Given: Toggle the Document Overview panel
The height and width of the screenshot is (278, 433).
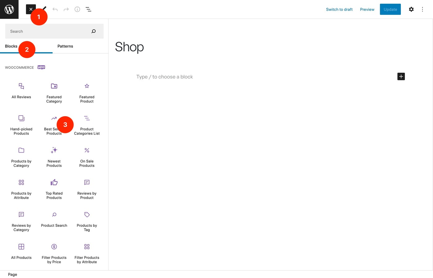Looking at the screenshot, I should point(88,9).
